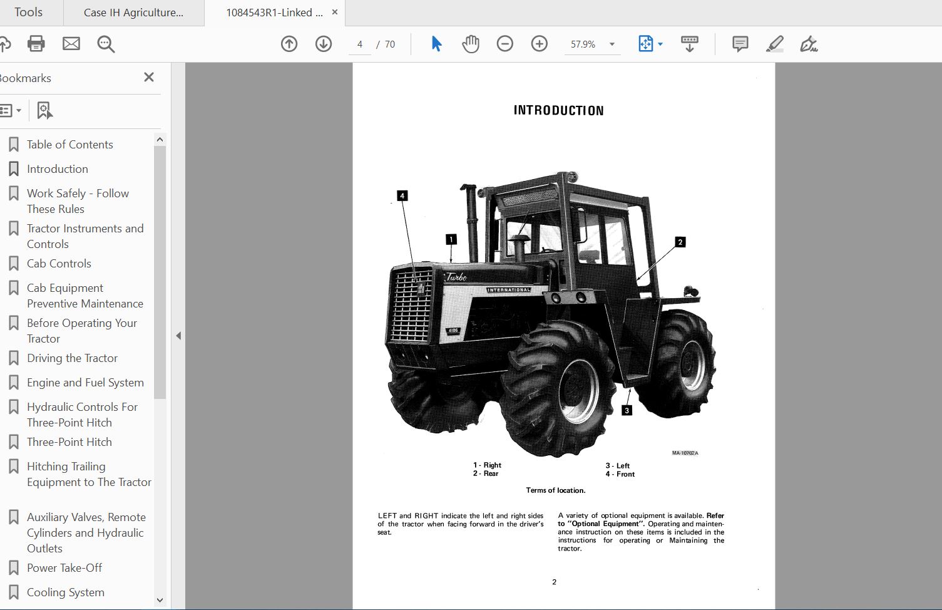The width and height of the screenshot is (942, 610).
Task: Activate the hand pan tool
Action: (471, 44)
